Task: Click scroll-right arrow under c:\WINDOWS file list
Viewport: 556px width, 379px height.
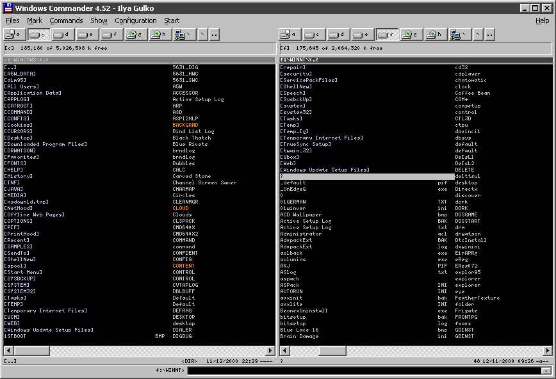Action: click(270, 351)
